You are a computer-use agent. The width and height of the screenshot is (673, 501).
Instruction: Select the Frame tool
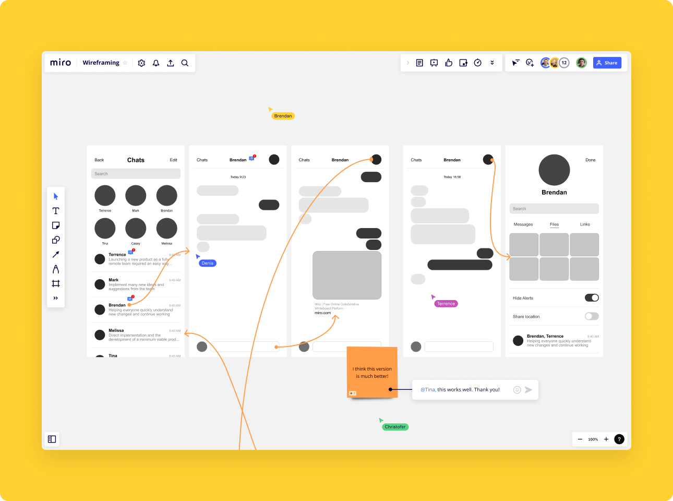56,283
